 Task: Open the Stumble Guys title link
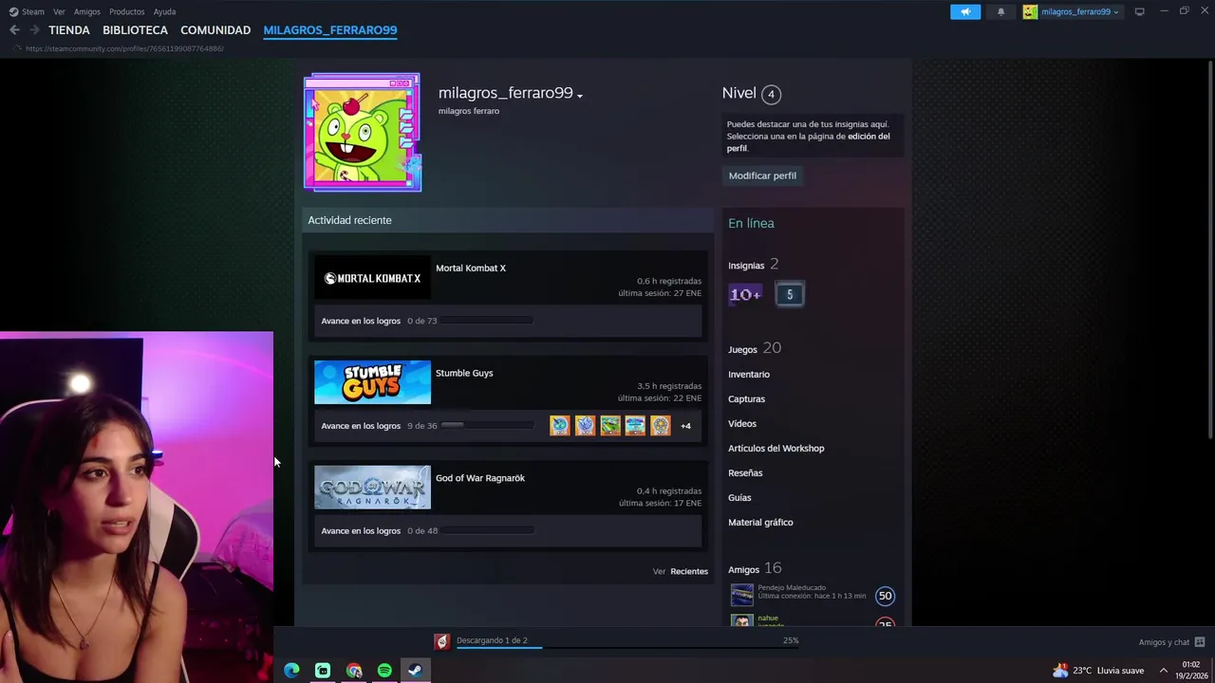coord(464,373)
